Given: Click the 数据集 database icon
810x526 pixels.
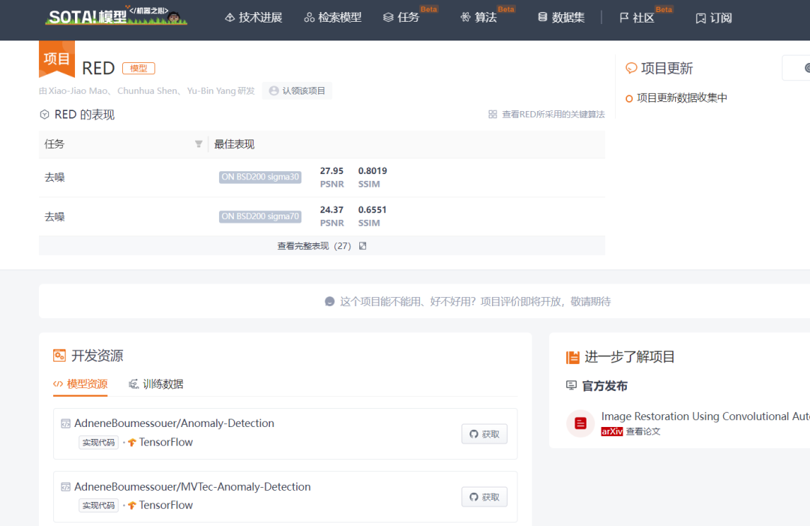Looking at the screenshot, I should coord(542,17).
